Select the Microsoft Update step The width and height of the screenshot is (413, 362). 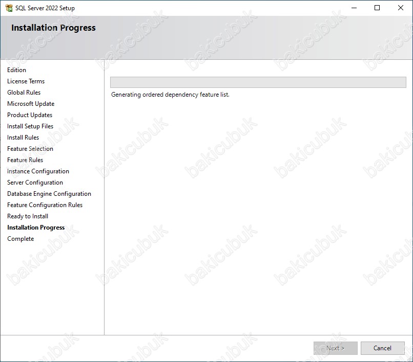(x=31, y=104)
